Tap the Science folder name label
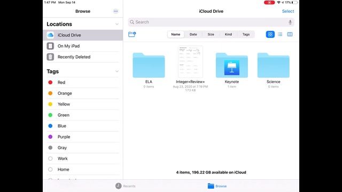Image resolution: width=342 pixels, height=192 pixels. tap(274, 82)
